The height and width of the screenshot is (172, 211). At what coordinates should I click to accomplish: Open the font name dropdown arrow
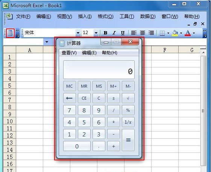pyautogui.click(x=78, y=33)
